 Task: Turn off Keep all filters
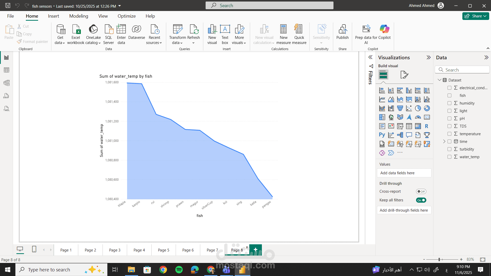421,200
